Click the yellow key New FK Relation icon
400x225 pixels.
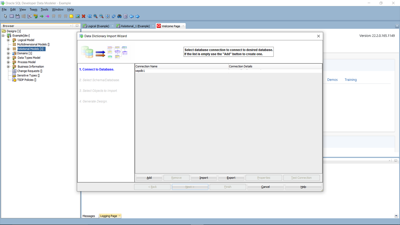[35, 16]
